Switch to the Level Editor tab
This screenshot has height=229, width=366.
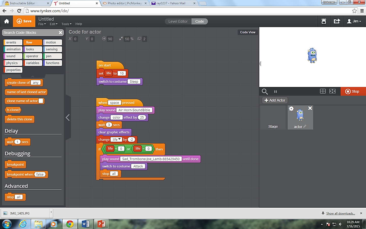(178, 21)
